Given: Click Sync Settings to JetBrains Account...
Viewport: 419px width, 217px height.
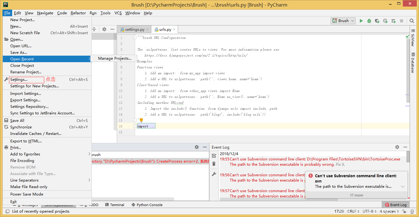Looking at the screenshot, I should [47, 113].
